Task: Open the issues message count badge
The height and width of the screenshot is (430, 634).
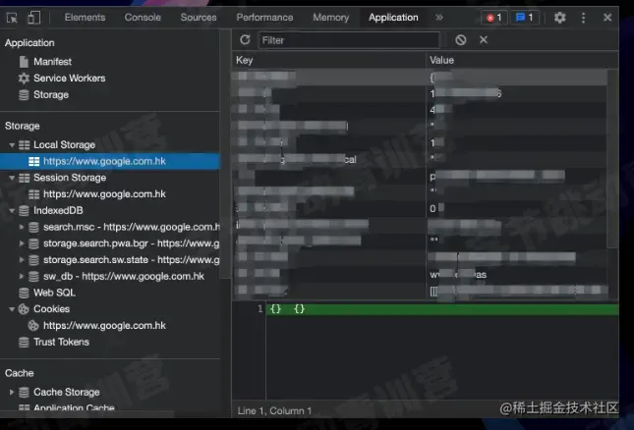Action: [525, 18]
